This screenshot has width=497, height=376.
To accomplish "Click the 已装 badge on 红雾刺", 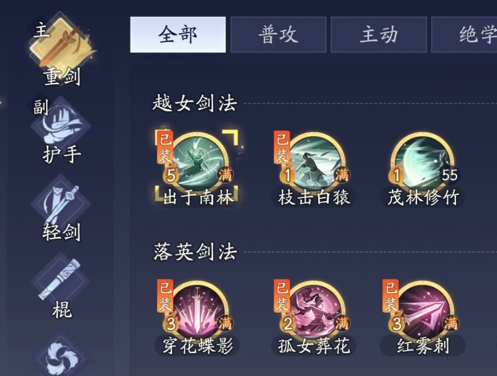I will pyautogui.click(x=391, y=296).
